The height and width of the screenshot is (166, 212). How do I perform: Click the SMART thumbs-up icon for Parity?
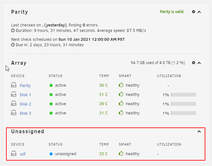pos(121,85)
